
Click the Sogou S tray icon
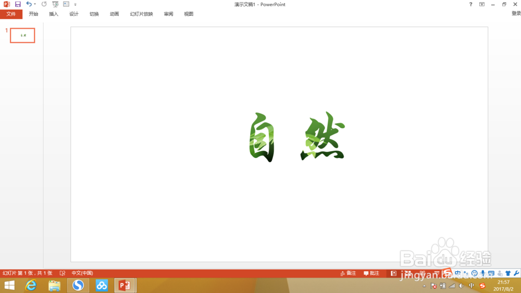click(x=482, y=286)
